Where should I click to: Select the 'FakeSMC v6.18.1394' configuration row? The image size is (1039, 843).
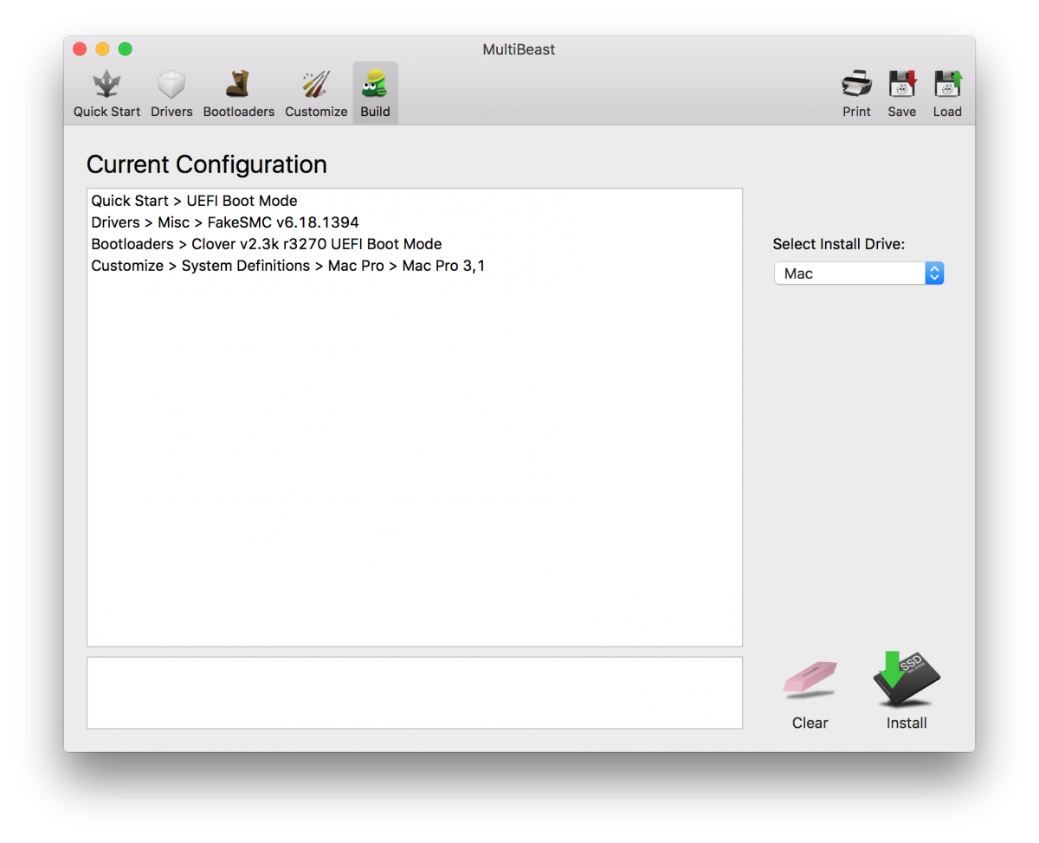click(414, 222)
